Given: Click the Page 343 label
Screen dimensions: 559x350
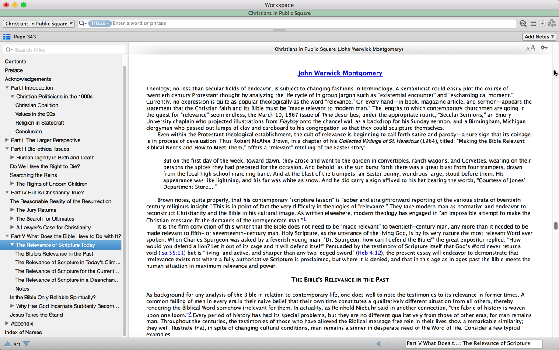Looking at the screenshot, I should point(25,37).
